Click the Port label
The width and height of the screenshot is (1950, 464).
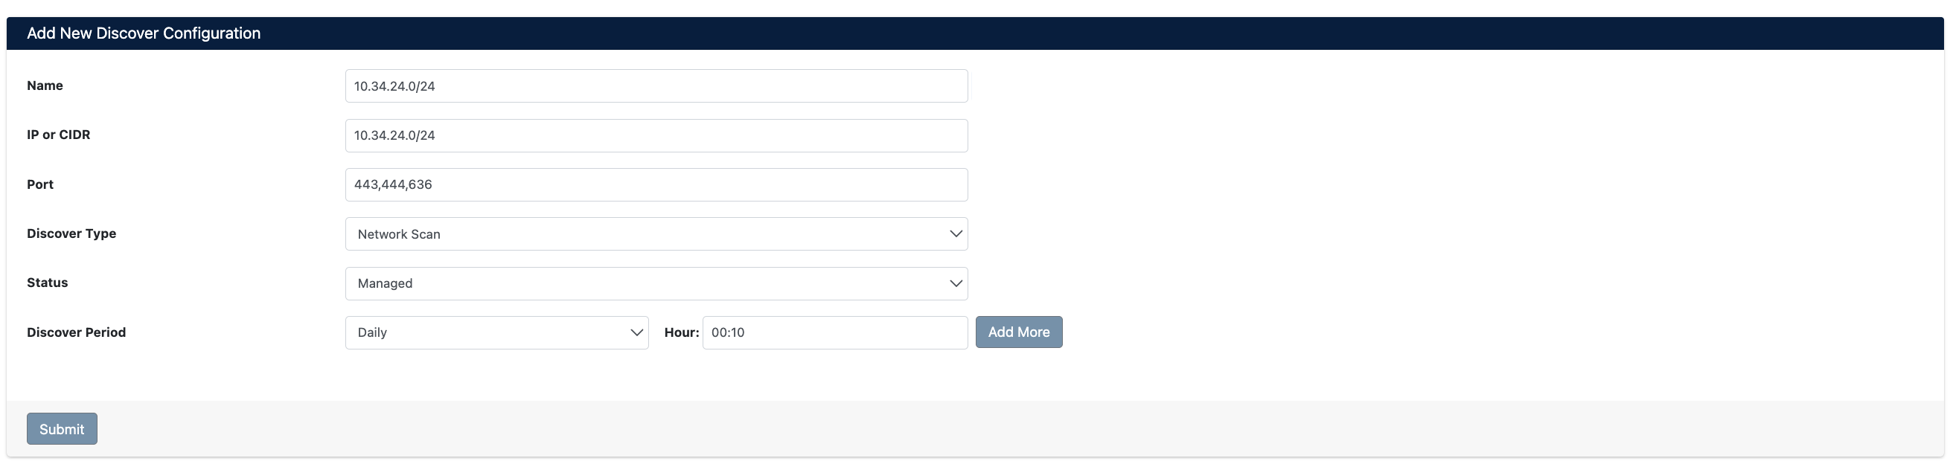[x=40, y=184]
